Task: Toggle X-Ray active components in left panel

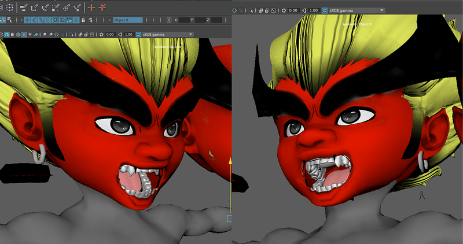Action: [86, 35]
